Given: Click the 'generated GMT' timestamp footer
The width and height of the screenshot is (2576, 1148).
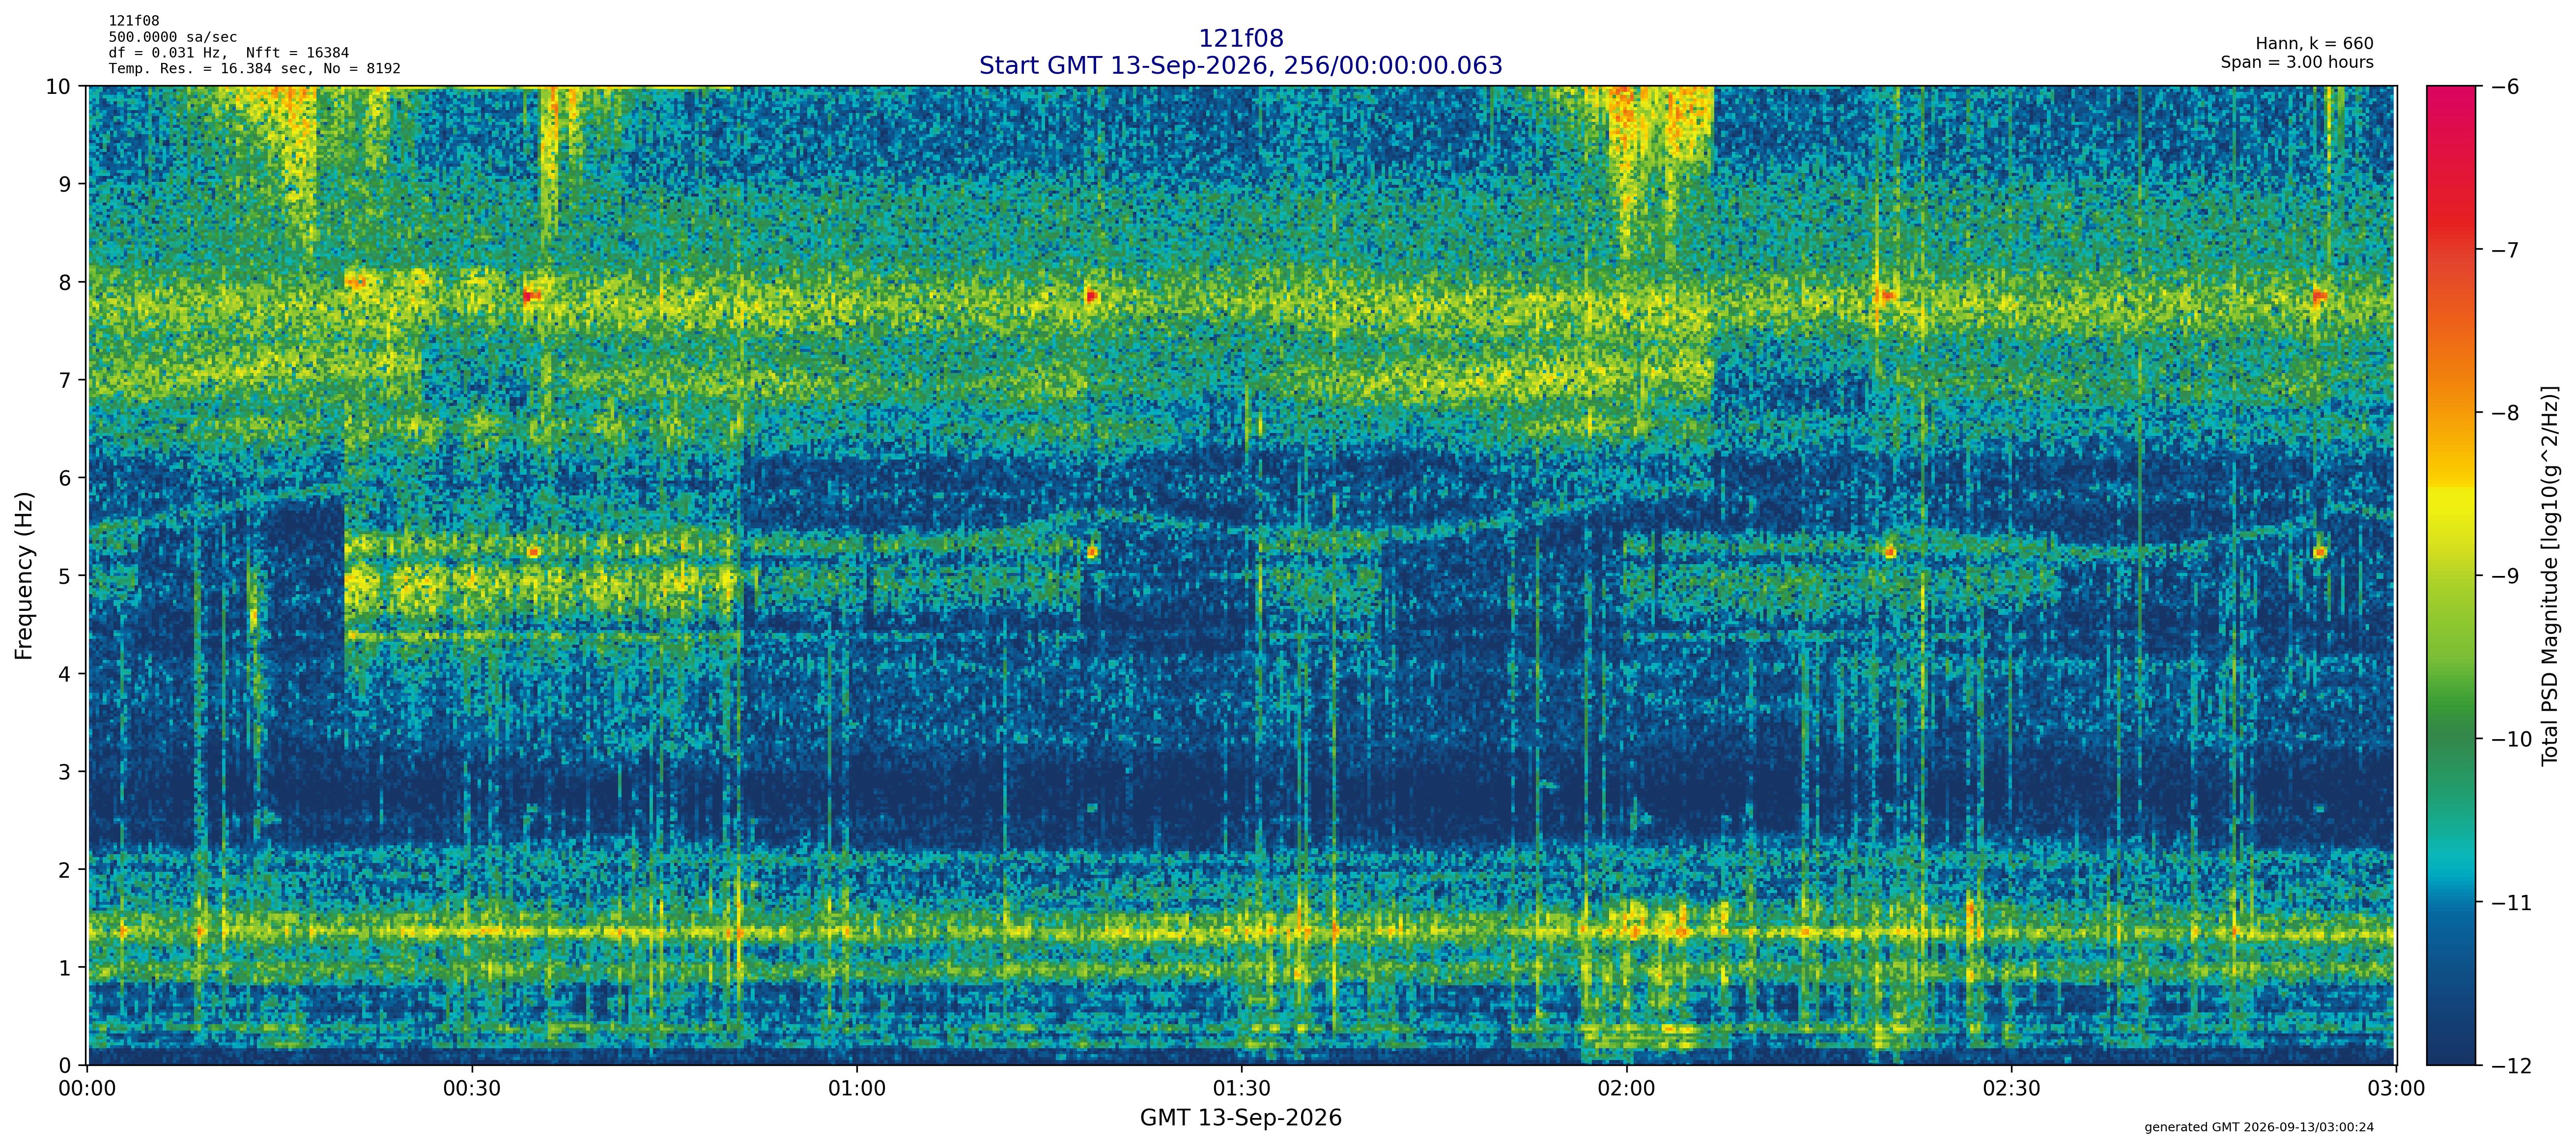Looking at the screenshot, I should tap(2259, 1127).
